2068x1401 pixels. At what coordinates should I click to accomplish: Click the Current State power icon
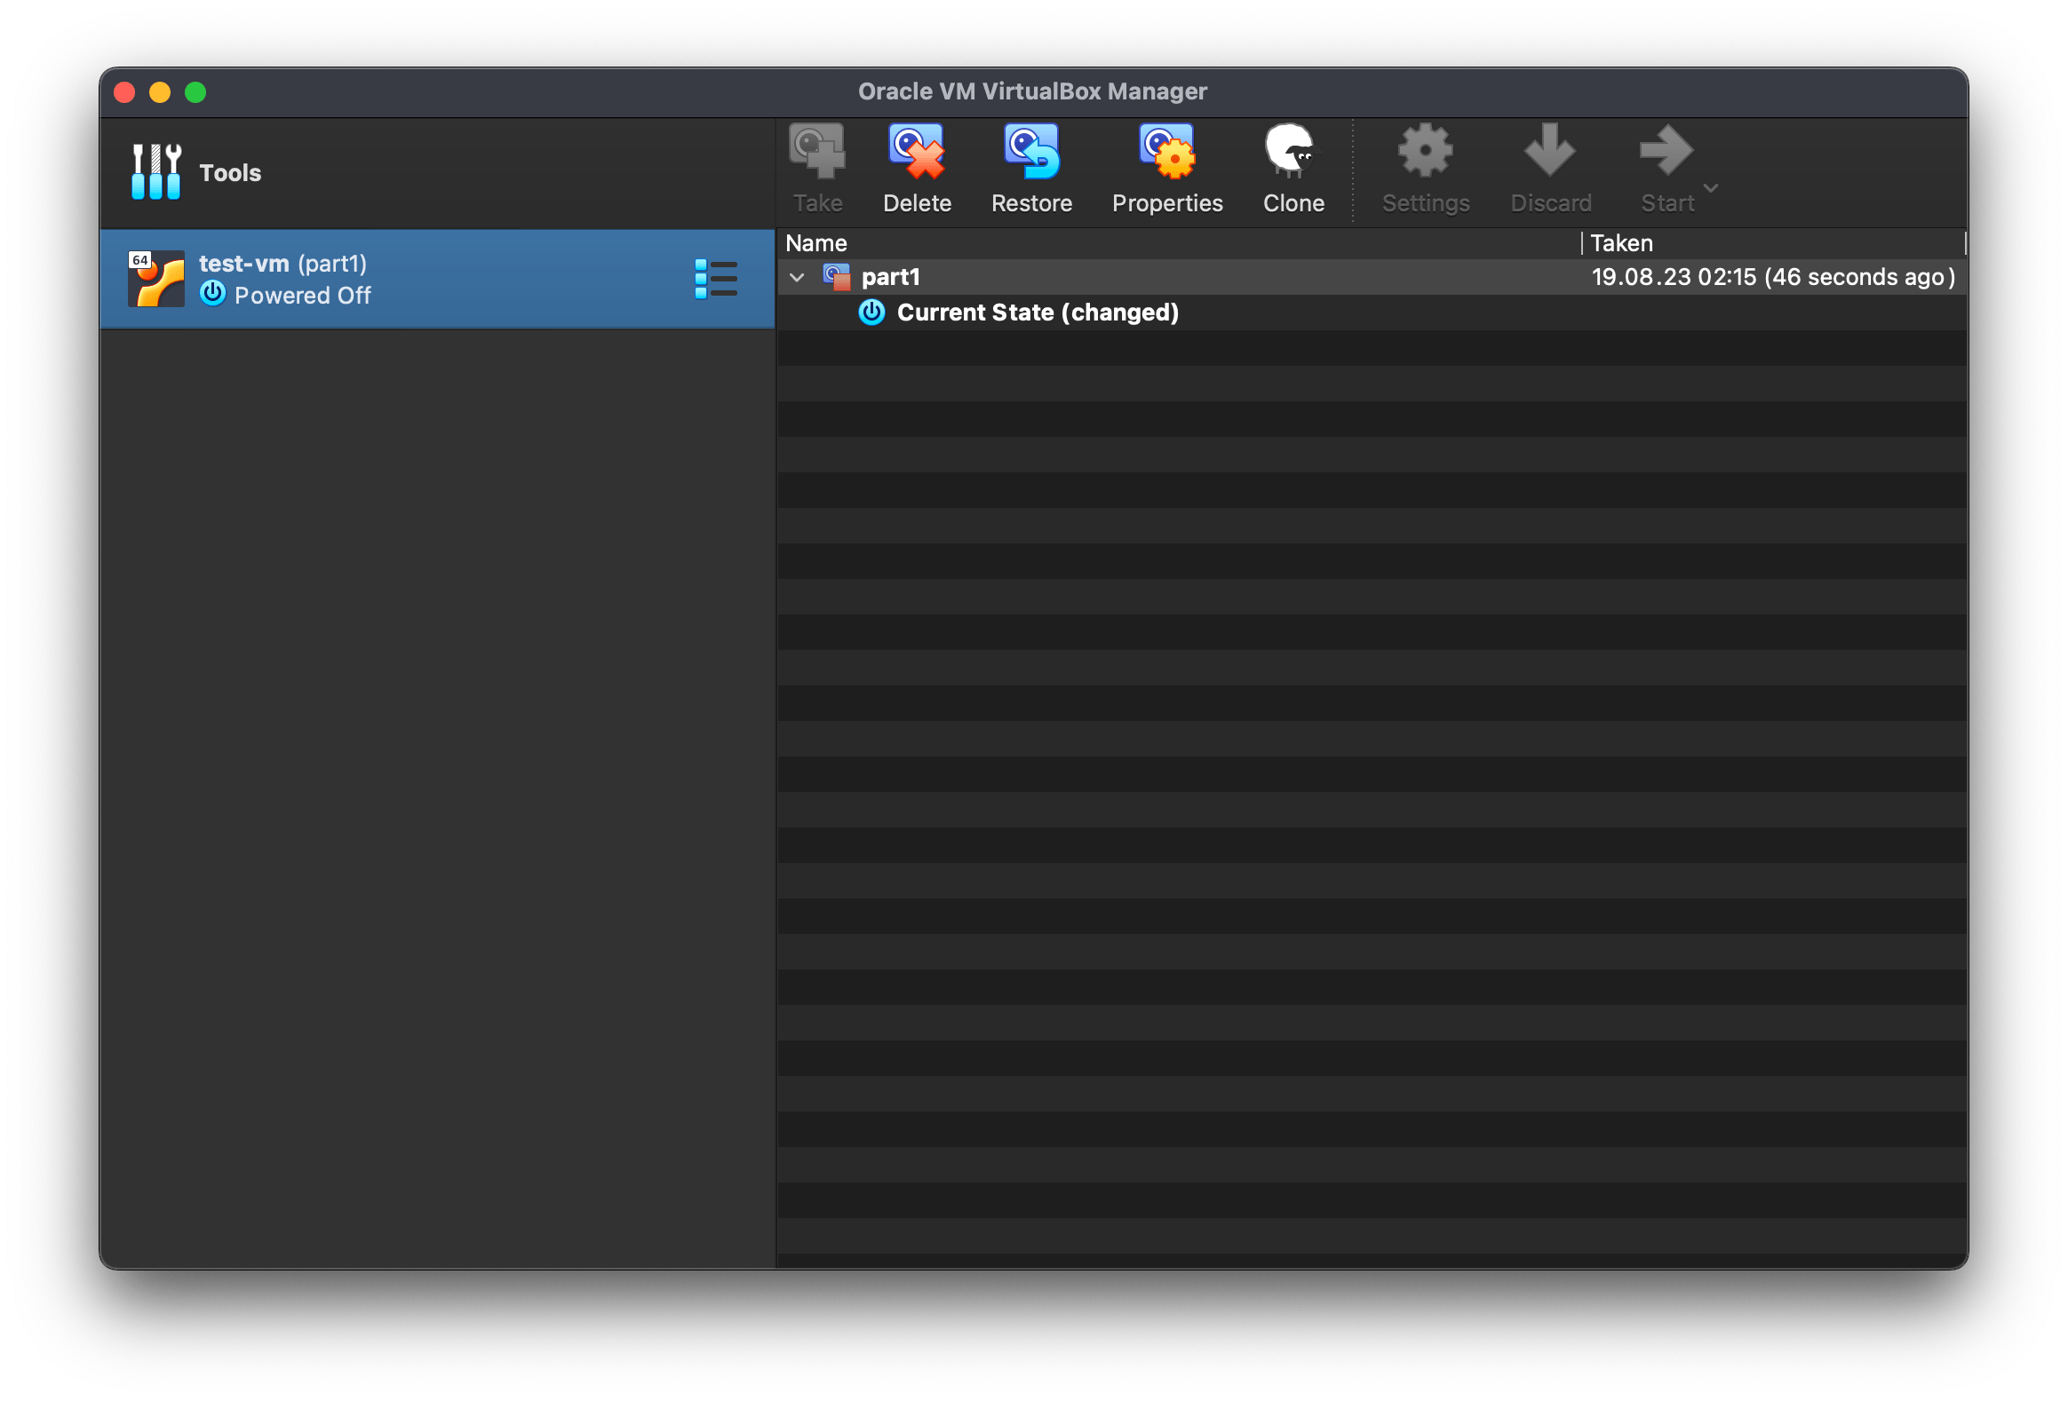pos(871,313)
